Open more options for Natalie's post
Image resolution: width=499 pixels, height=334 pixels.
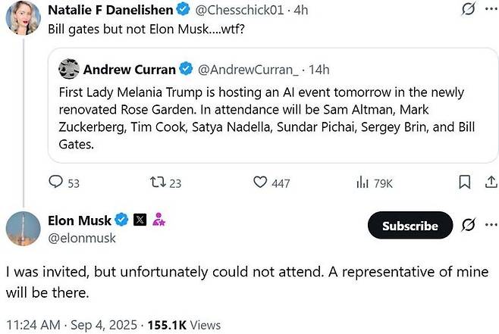491,9
